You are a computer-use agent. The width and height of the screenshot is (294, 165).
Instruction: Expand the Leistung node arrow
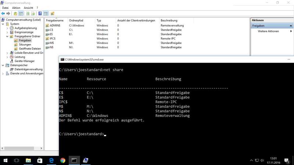point(7,57)
